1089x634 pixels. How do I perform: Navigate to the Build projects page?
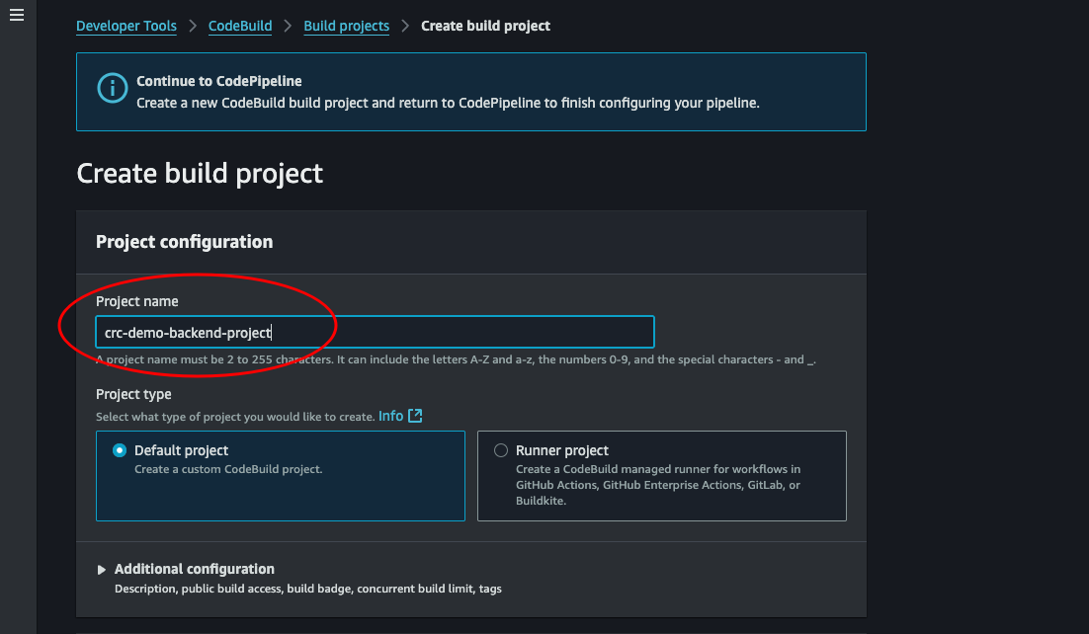pos(346,26)
